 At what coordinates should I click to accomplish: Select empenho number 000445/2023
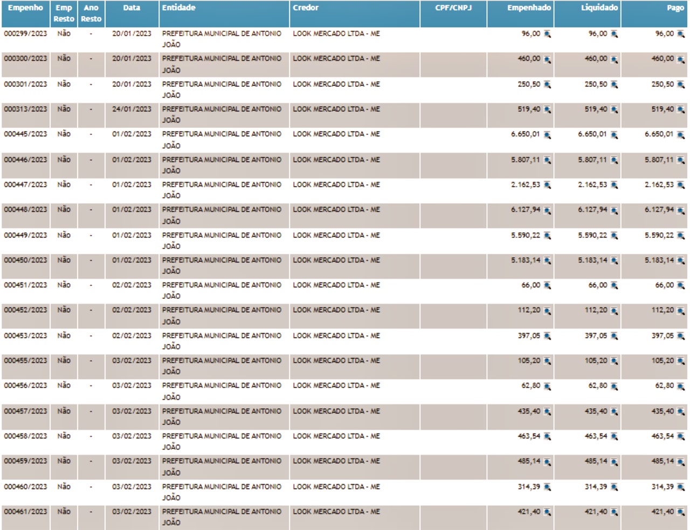[x=25, y=134]
